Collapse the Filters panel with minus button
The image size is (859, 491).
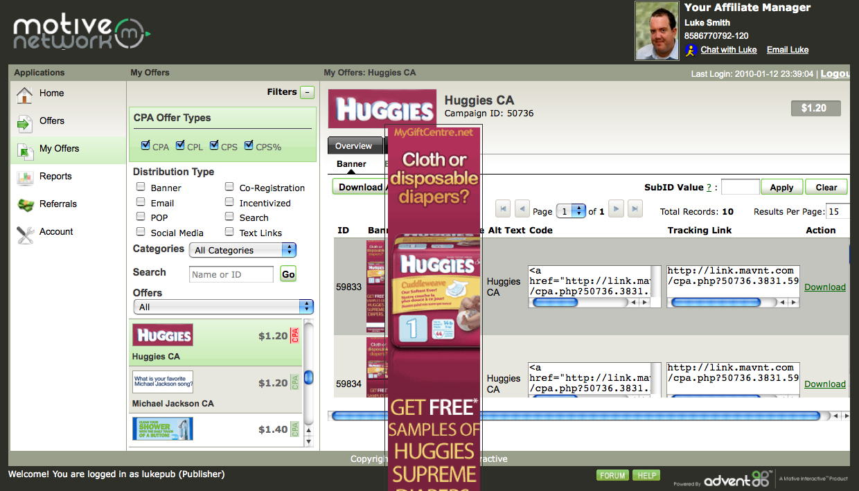[308, 92]
